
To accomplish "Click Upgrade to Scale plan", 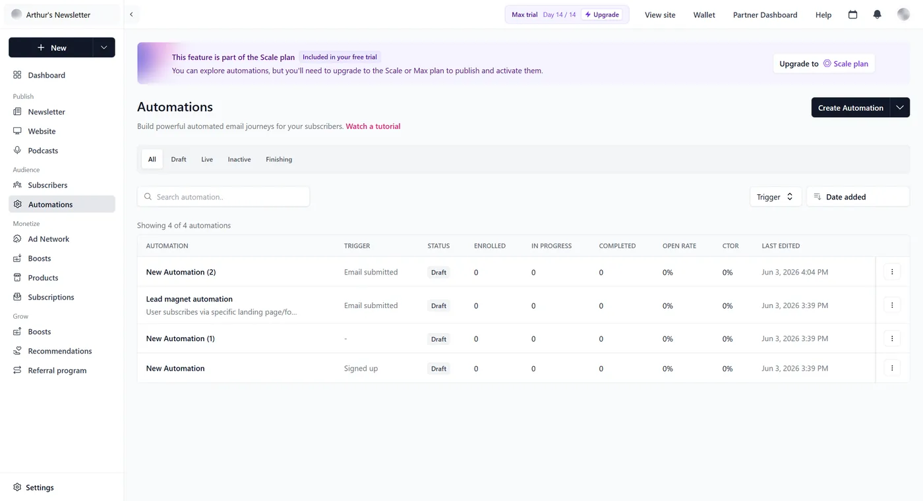I will point(823,64).
